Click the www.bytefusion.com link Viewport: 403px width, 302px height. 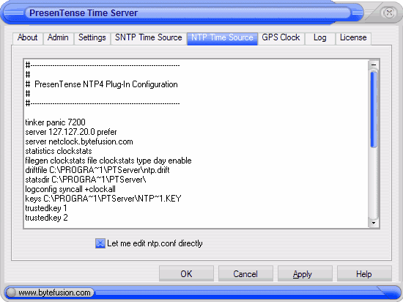tap(54, 292)
